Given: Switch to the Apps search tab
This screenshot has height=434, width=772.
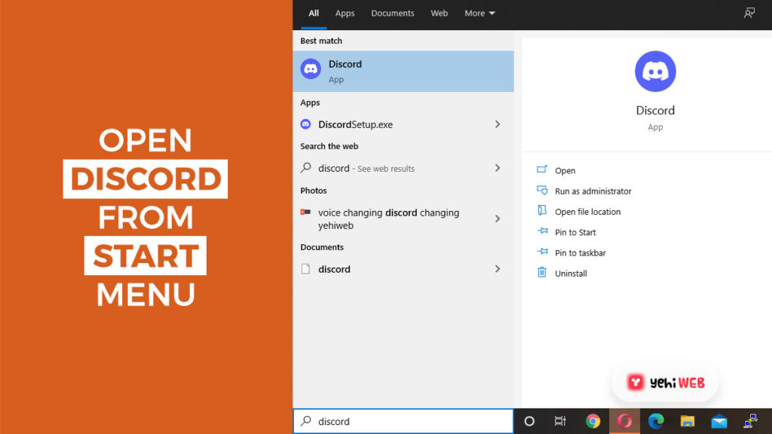Looking at the screenshot, I should click(x=345, y=13).
